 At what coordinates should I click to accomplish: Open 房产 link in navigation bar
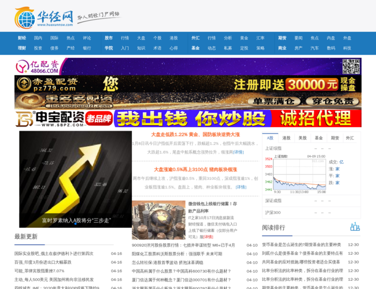point(298,48)
